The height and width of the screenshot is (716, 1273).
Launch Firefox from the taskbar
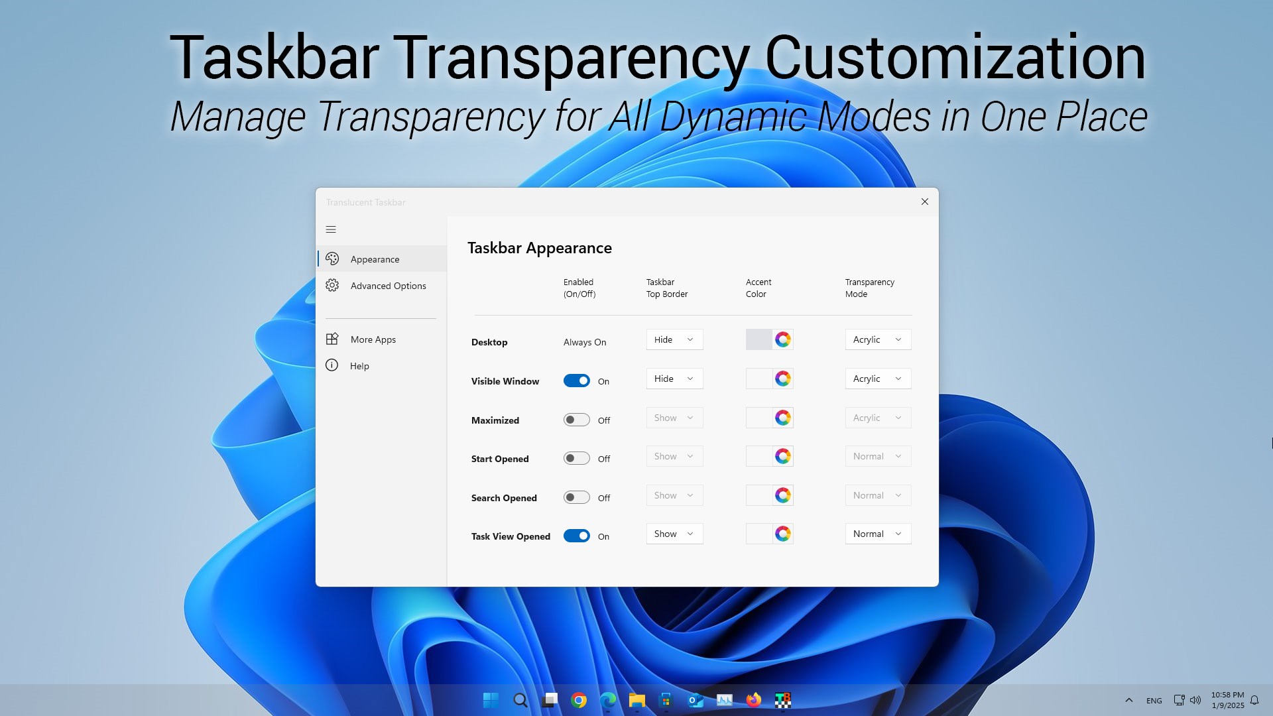[754, 700]
